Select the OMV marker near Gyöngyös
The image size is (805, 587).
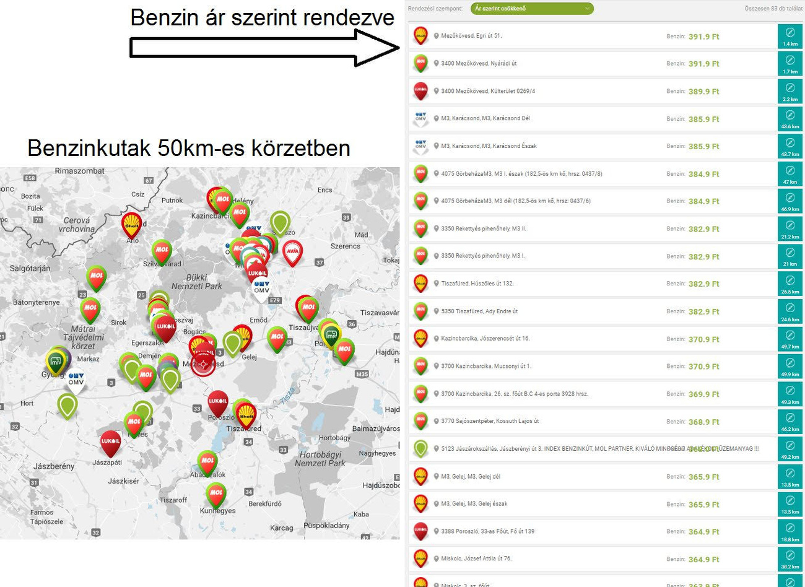[76, 379]
